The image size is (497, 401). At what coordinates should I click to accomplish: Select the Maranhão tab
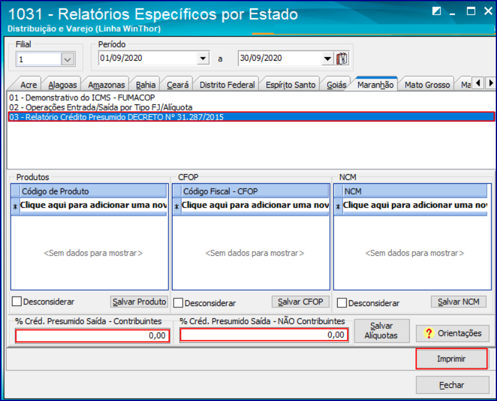coord(375,85)
